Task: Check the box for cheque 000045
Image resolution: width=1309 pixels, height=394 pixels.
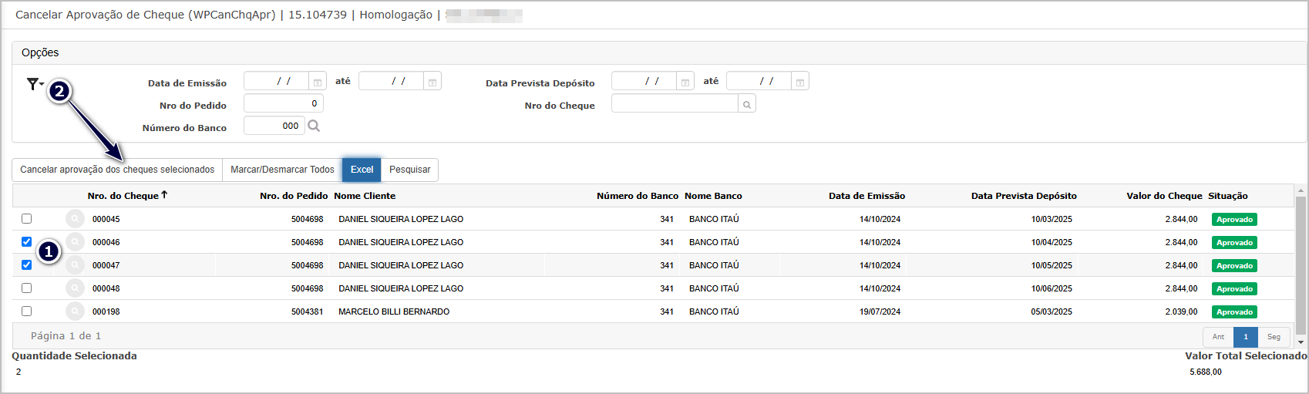Action: pyautogui.click(x=27, y=219)
